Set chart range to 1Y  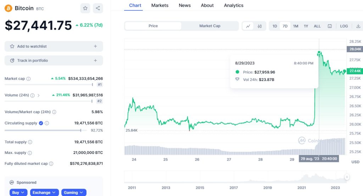coord(306,26)
